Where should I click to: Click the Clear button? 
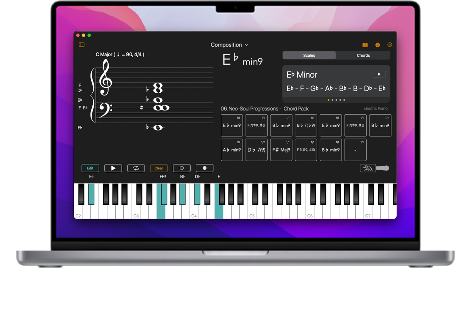tap(159, 168)
